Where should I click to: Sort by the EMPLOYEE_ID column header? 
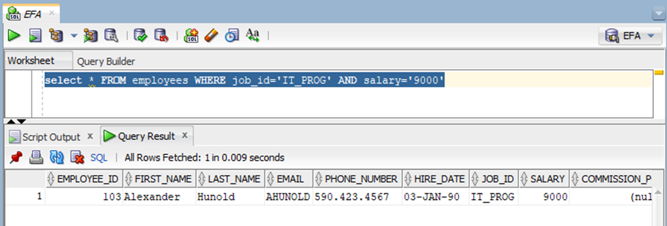click(84, 179)
